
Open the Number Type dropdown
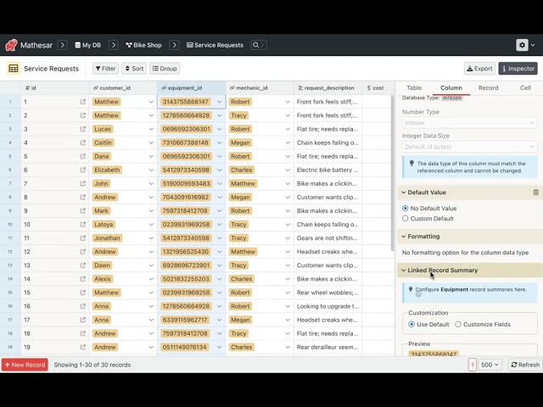click(x=469, y=123)
